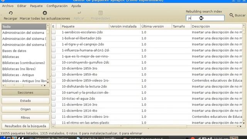
Task: Select package 10-diciembre-1859-videos-1ro
Action: pos(85,81)
